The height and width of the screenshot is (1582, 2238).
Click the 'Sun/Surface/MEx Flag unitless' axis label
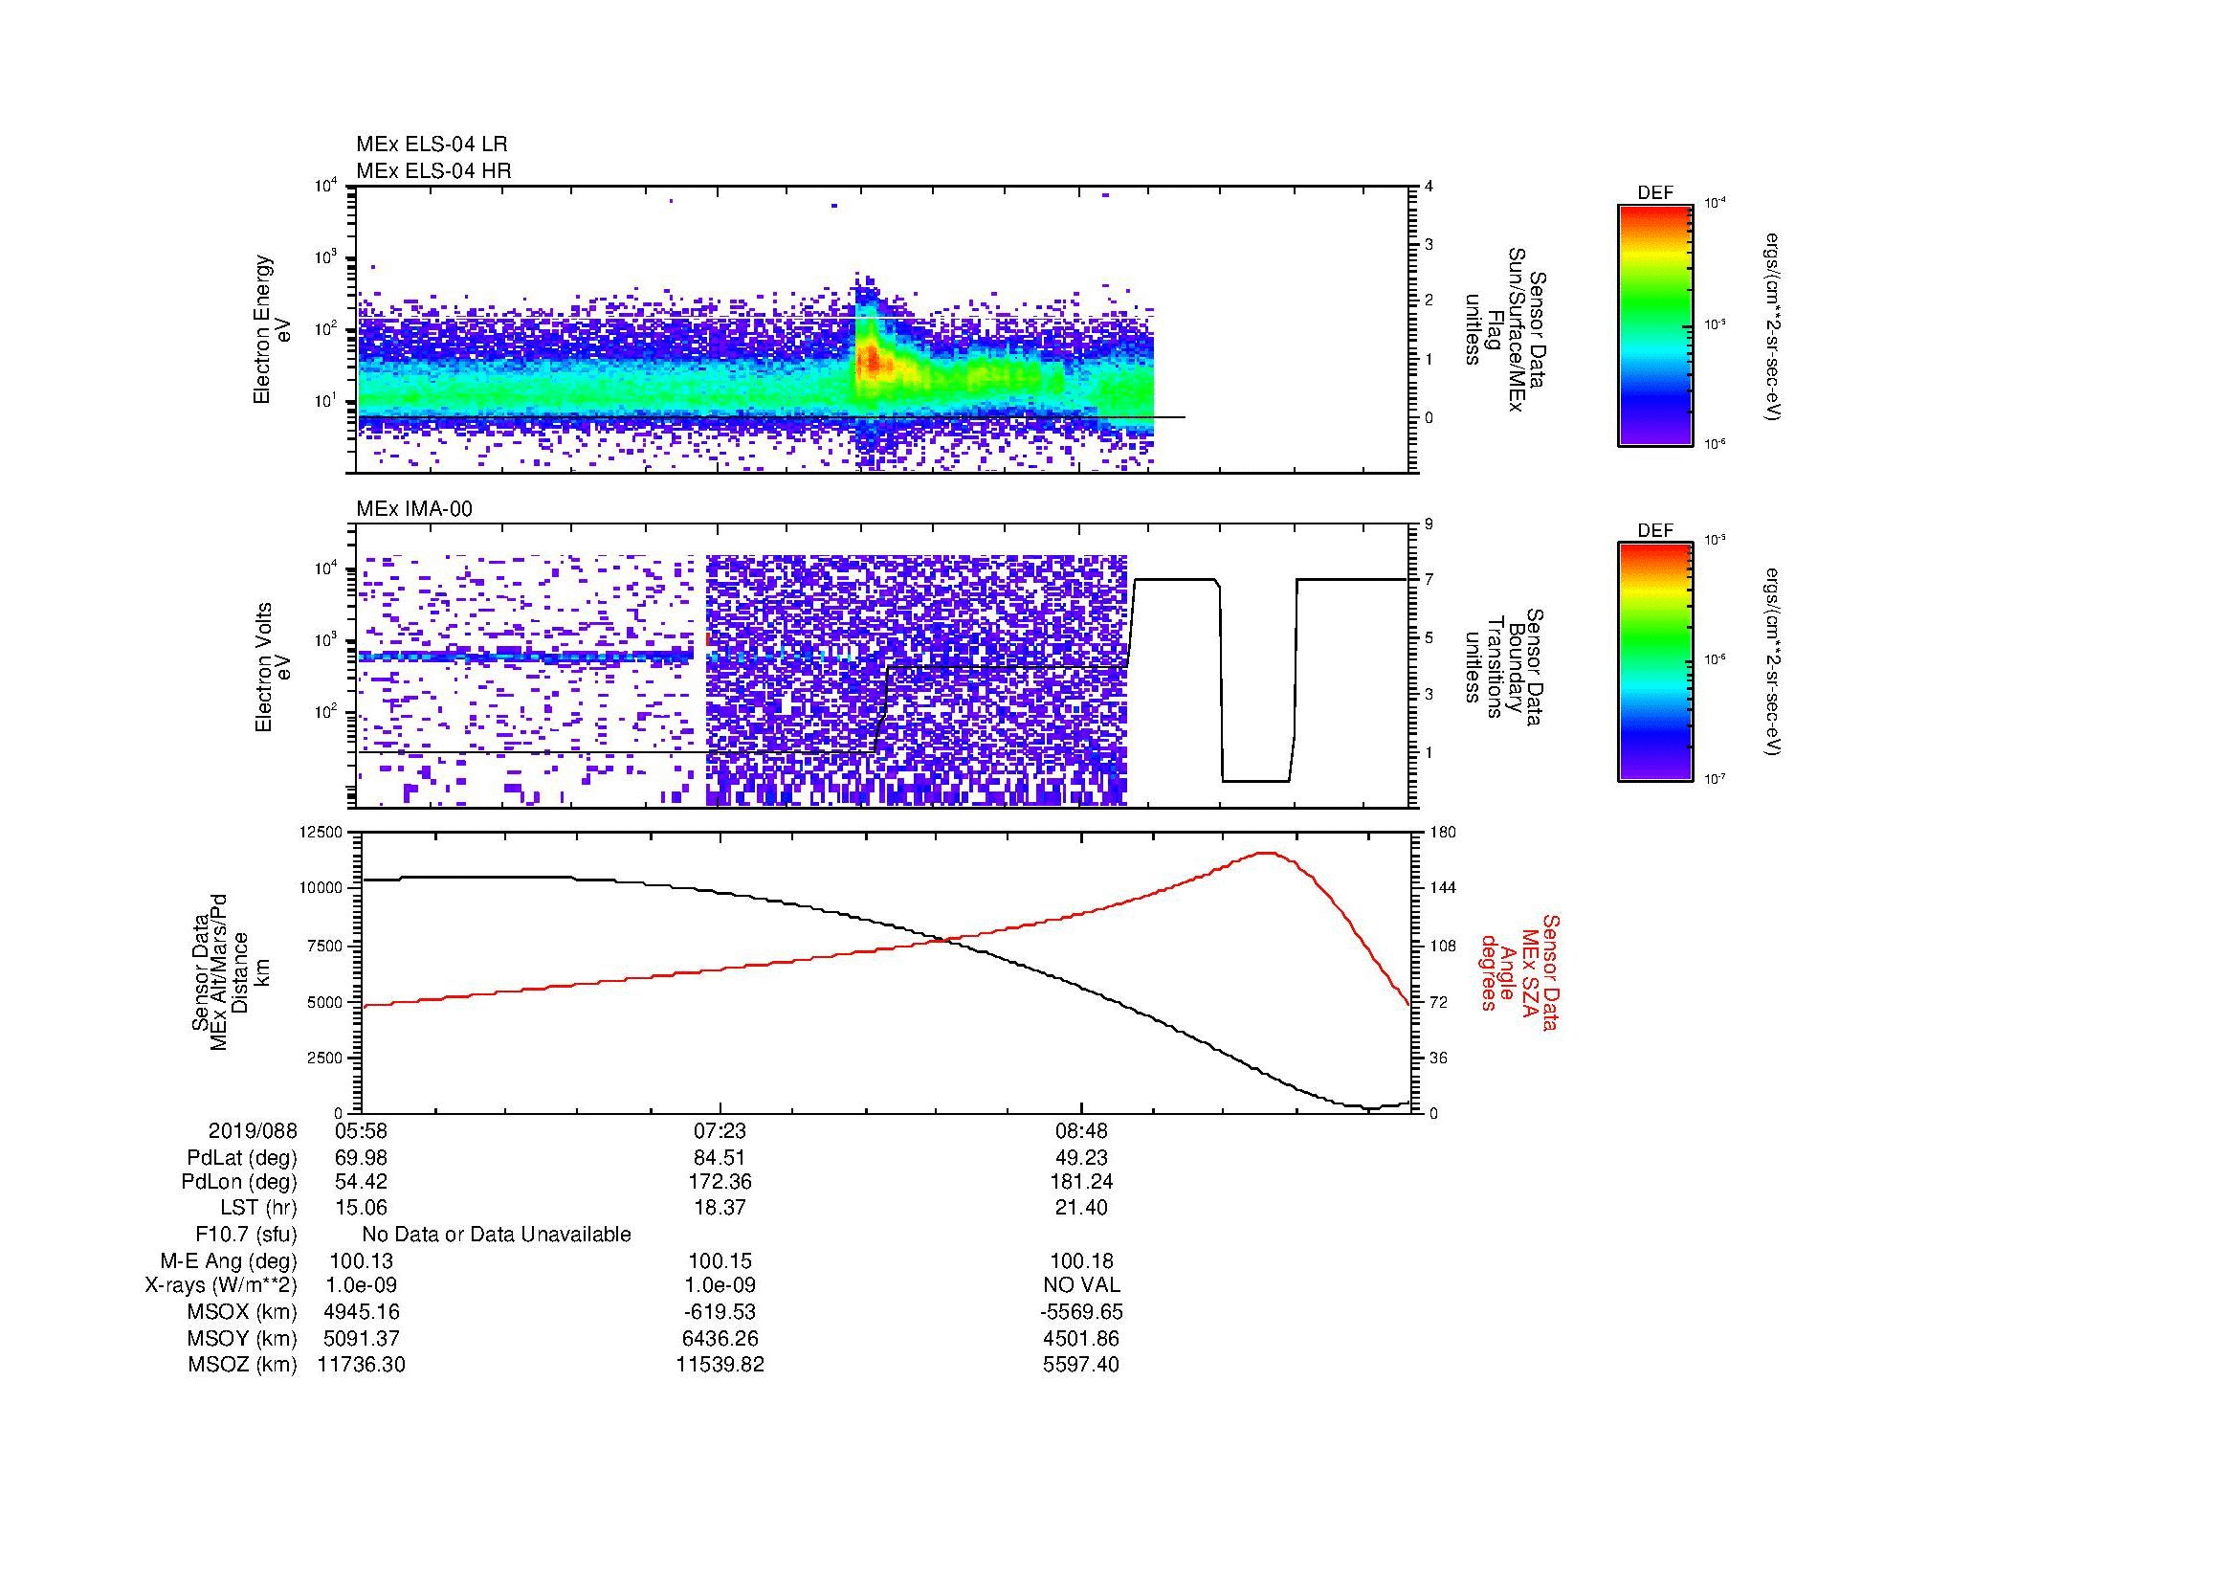coord(1506,329)
